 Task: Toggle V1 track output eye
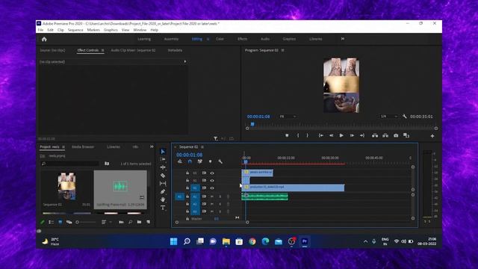click(212, 188)
